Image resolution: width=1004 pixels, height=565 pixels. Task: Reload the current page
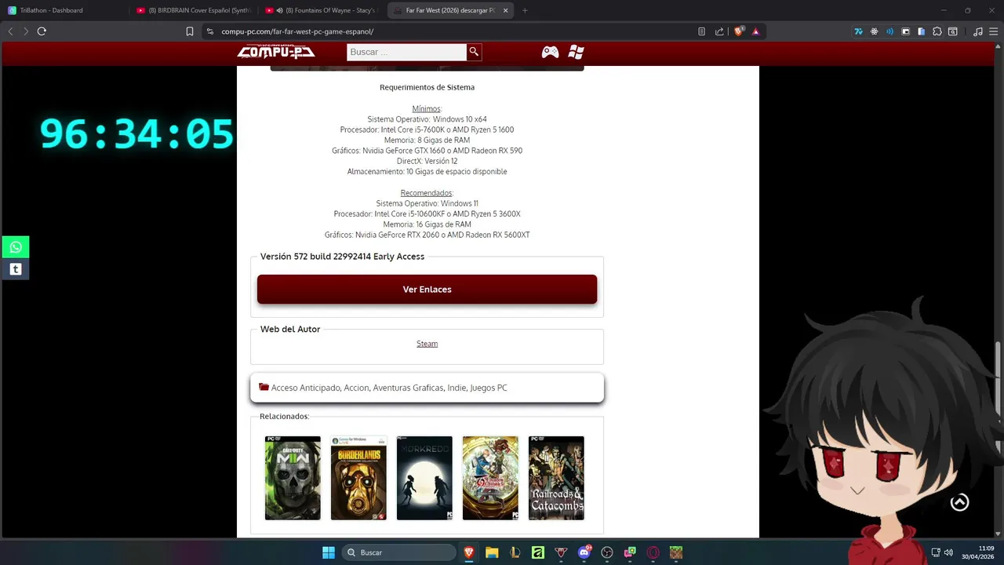pyautogui.click(x=42, y=31)
